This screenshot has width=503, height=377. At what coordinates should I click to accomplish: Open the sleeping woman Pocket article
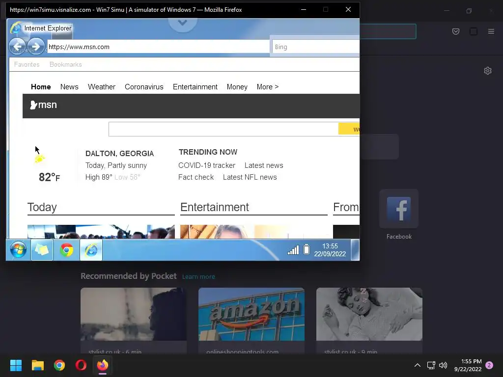click(369, 314)
